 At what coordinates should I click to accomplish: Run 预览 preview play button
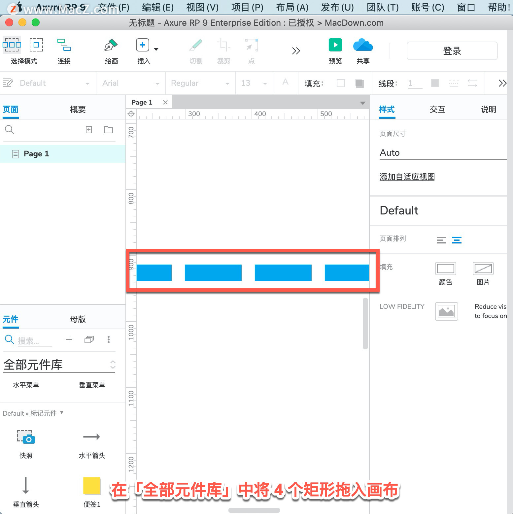(x=335, y=45)
